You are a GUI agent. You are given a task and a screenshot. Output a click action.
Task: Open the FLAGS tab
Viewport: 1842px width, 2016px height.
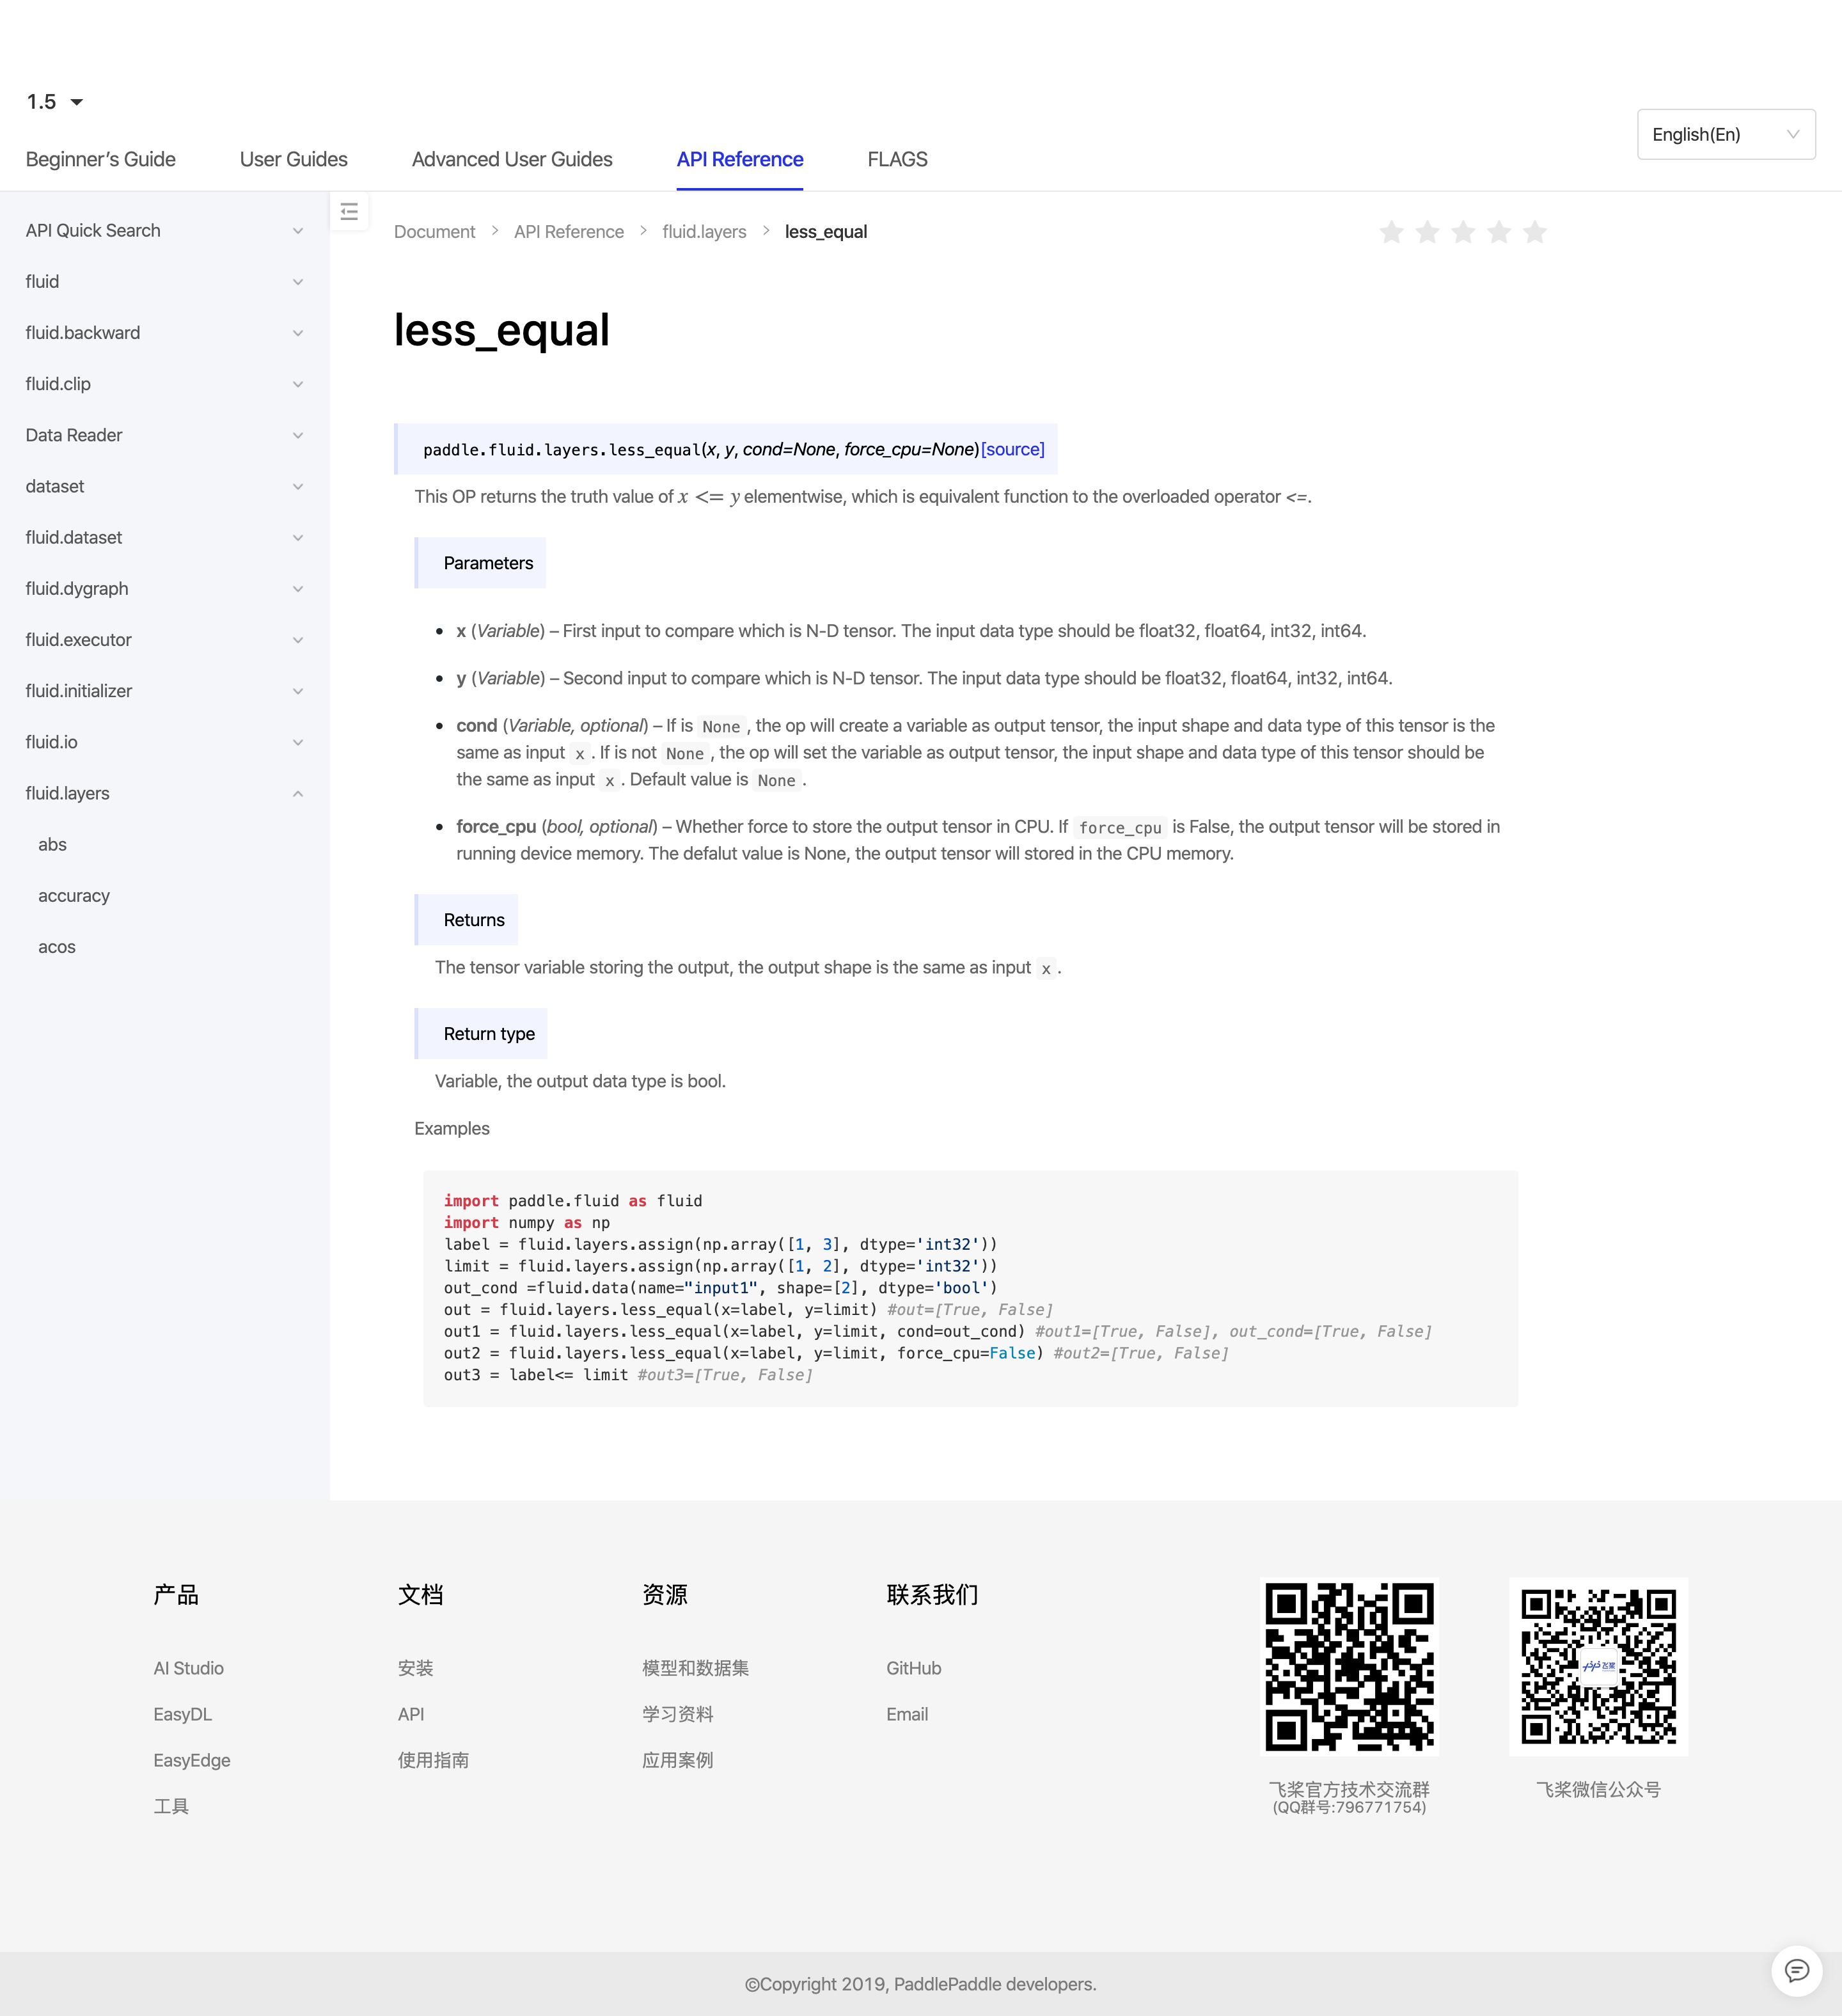(897, 160)
